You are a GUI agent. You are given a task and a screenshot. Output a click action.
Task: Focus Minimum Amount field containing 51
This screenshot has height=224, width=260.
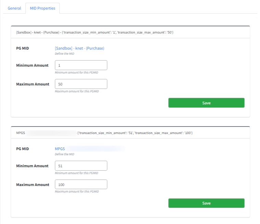[81, 166]
